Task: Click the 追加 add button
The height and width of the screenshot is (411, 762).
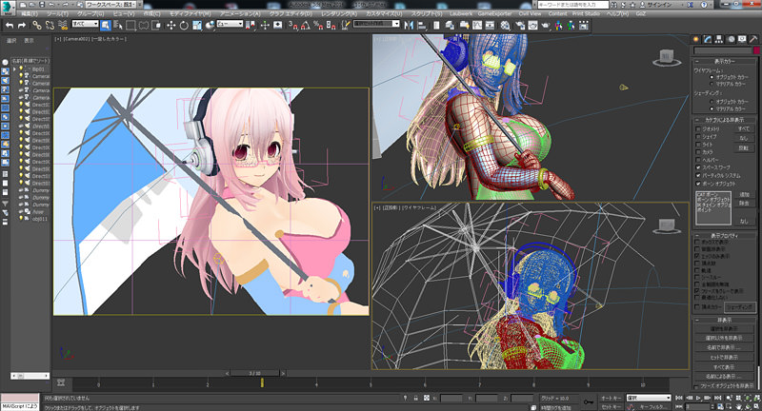Action: (744, 195)
